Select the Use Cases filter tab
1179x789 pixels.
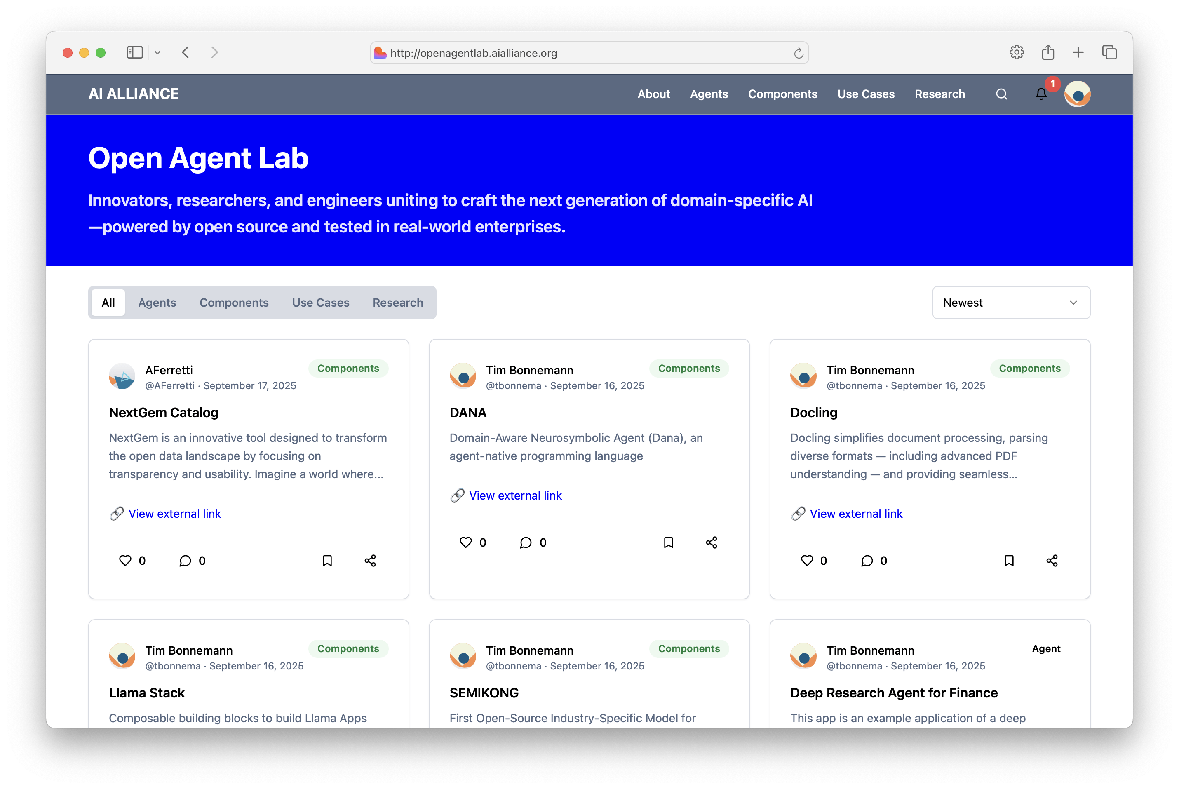(x=321, y=303)
